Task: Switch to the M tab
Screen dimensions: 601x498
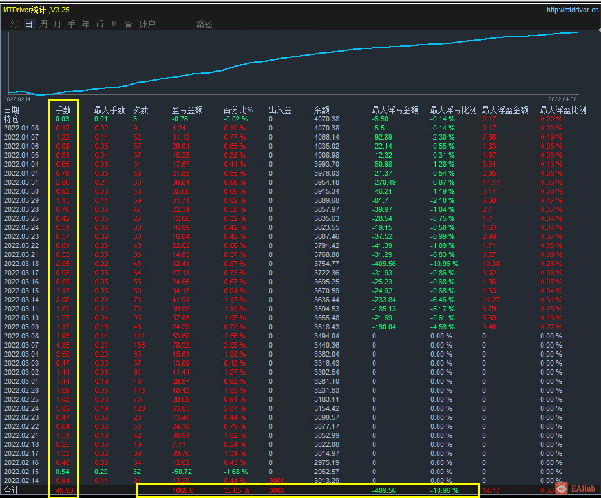Action: click(x=114, y=24)
